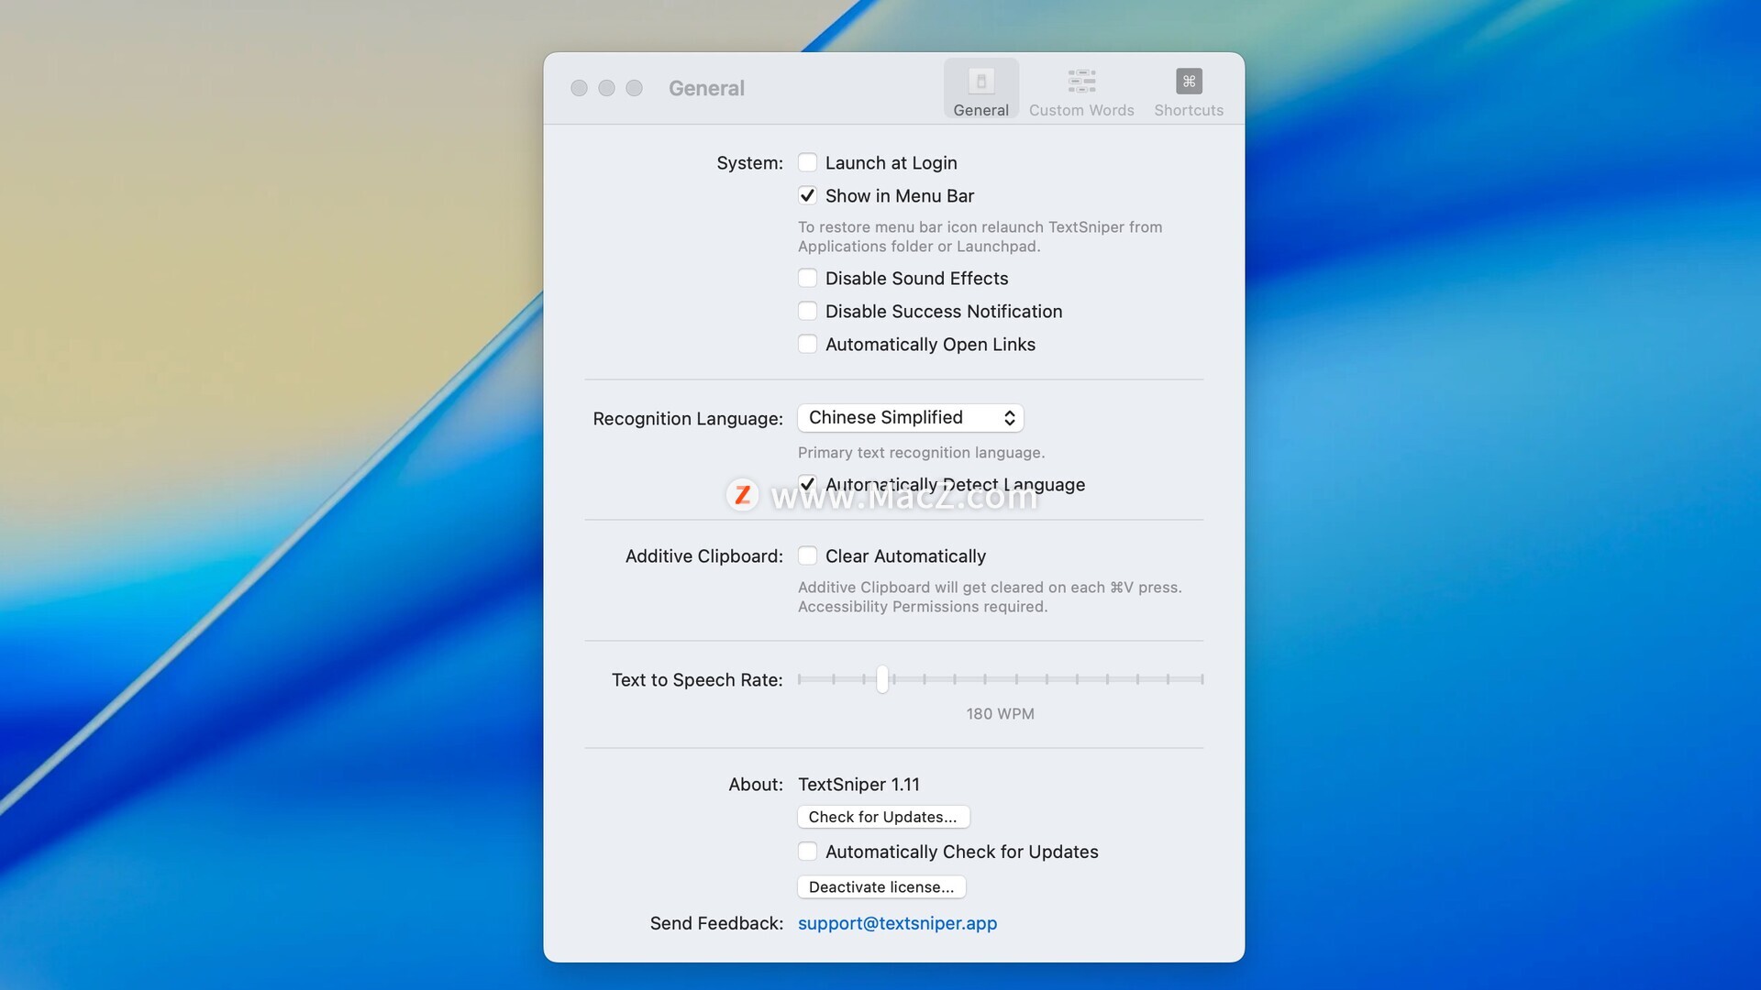Close the General preferences window

pos(579,88)
